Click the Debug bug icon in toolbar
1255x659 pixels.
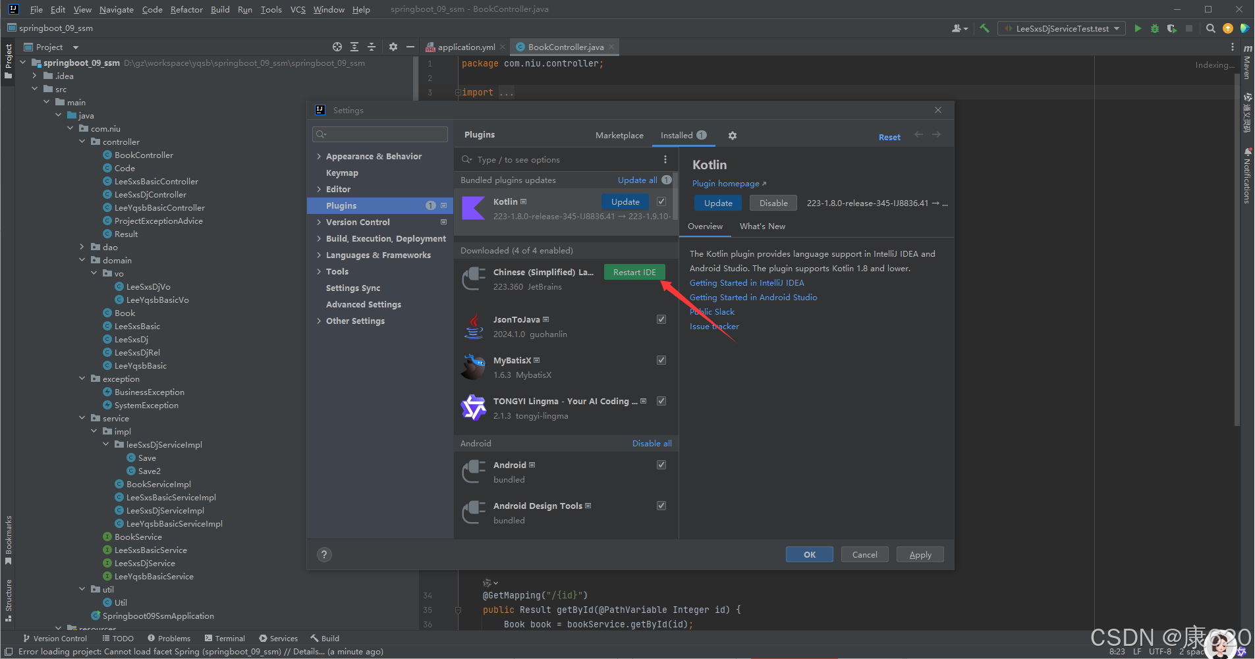pyautogui.click(x=1155, y=28)
